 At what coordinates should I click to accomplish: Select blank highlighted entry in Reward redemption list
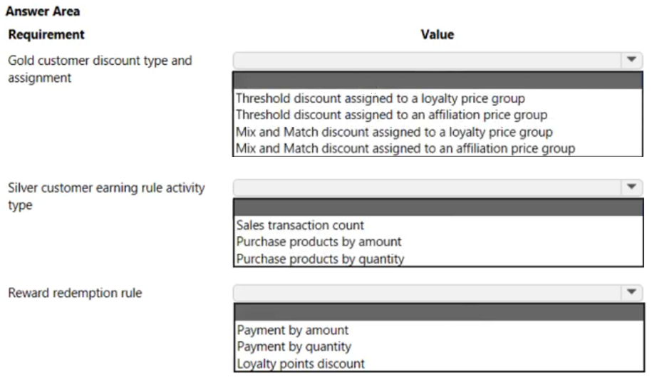pyautogui.click(x=439, y=312)
